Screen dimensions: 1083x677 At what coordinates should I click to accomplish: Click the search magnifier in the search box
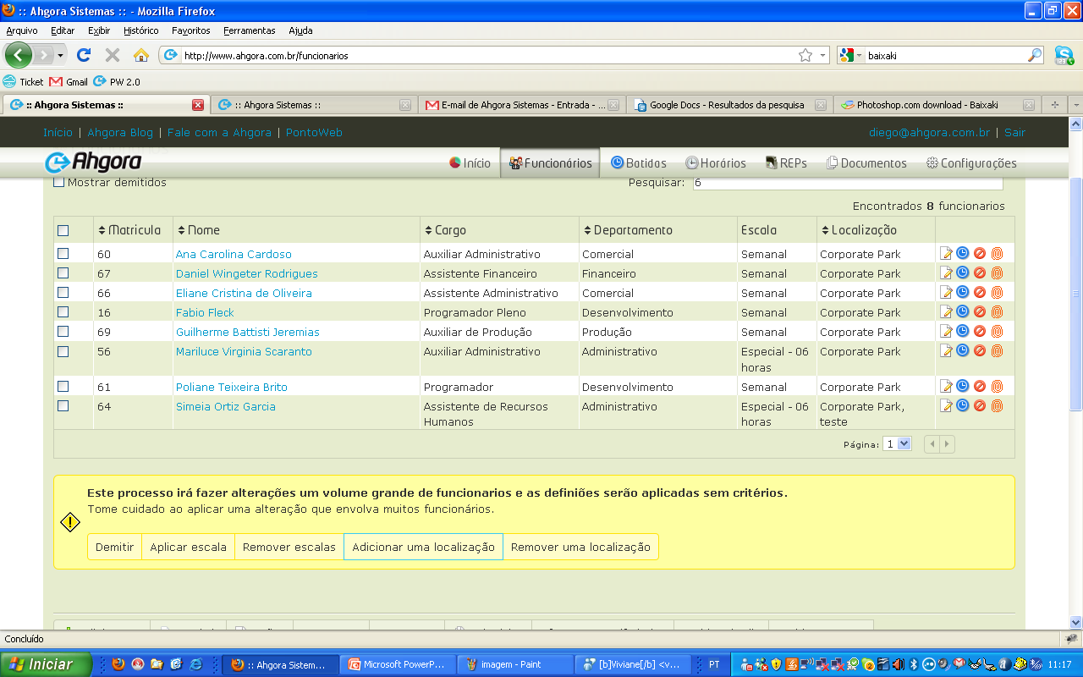tap(1036, 55)
